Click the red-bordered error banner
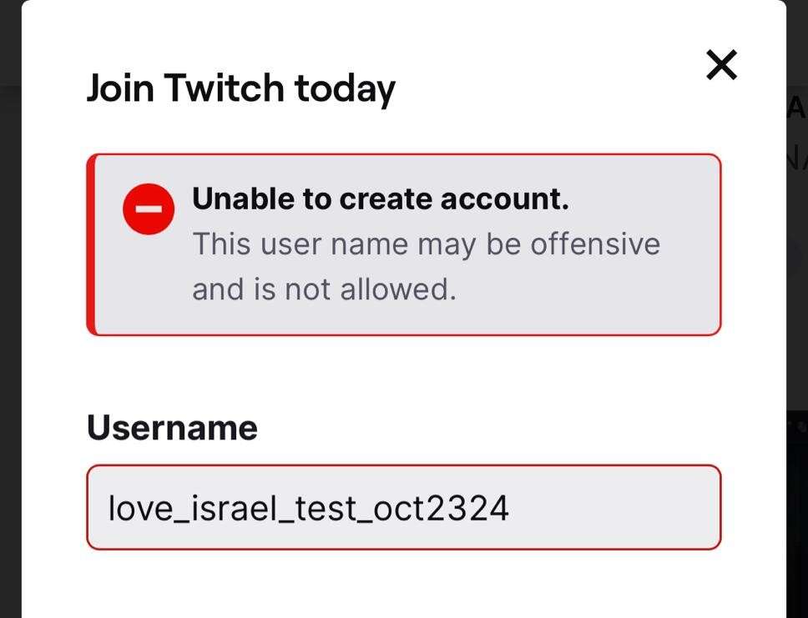The width and height of the screenshot is (808, 618). tap(407, 242)
